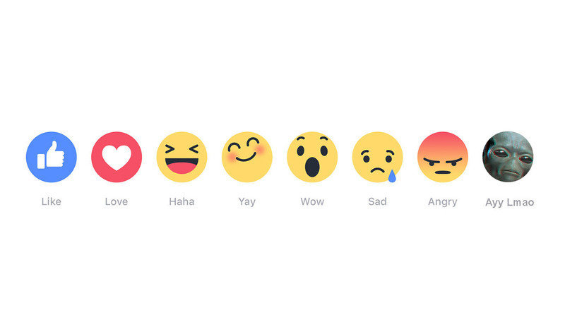Choose the red Angry face reaction
This screenshot has height=318, width=565.
(443, 157)
